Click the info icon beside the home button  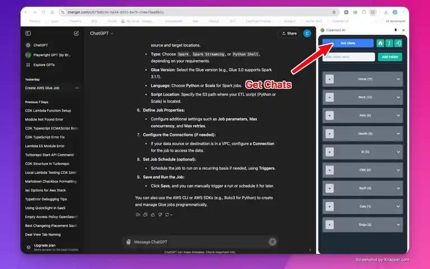coord(389,43)
